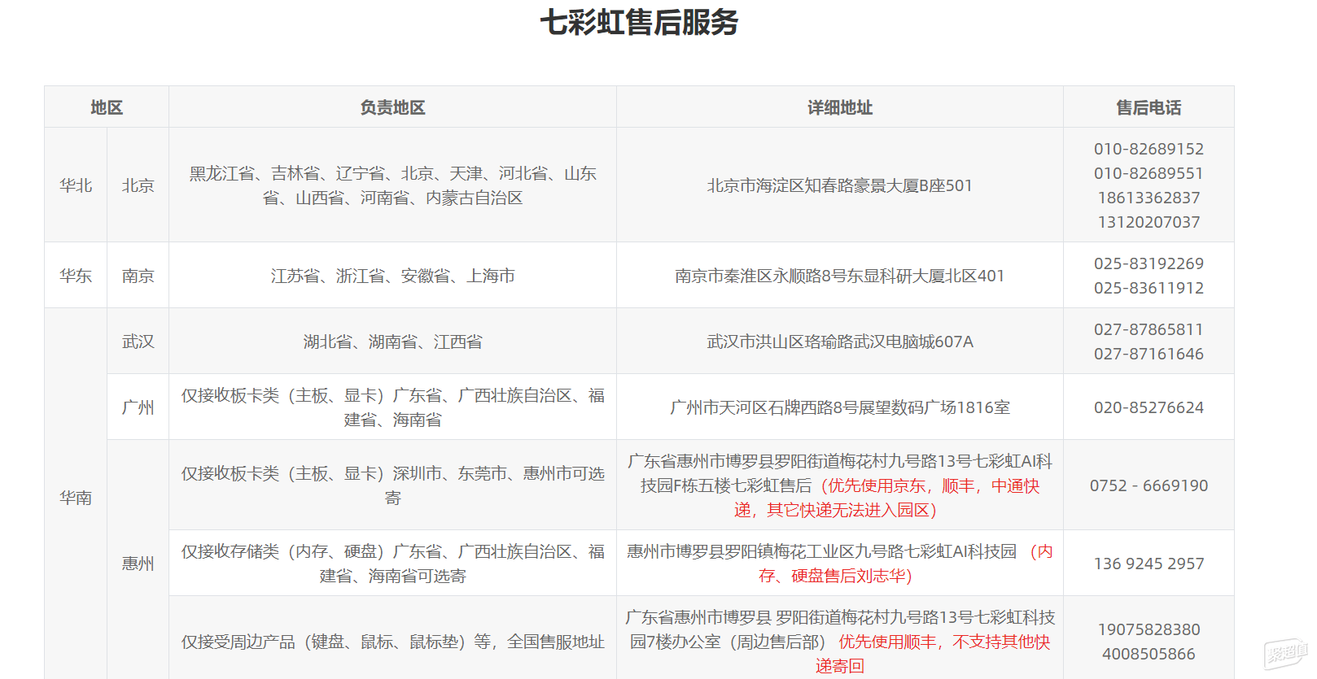Click phone number 027-87865811

(1149, 329)
